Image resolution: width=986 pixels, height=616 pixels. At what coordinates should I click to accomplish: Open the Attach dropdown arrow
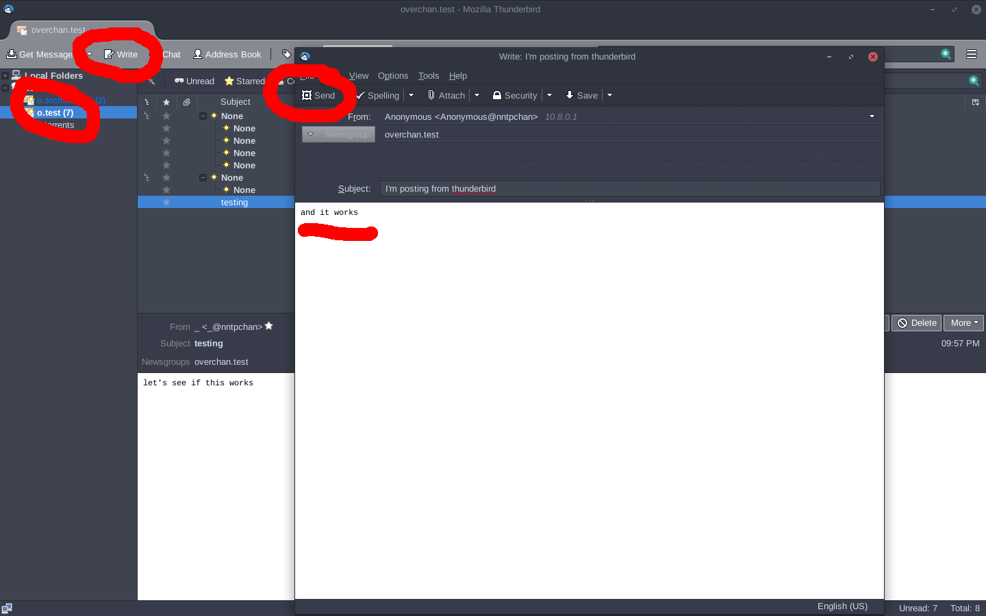pyautogui.click(x=477, y=95)
